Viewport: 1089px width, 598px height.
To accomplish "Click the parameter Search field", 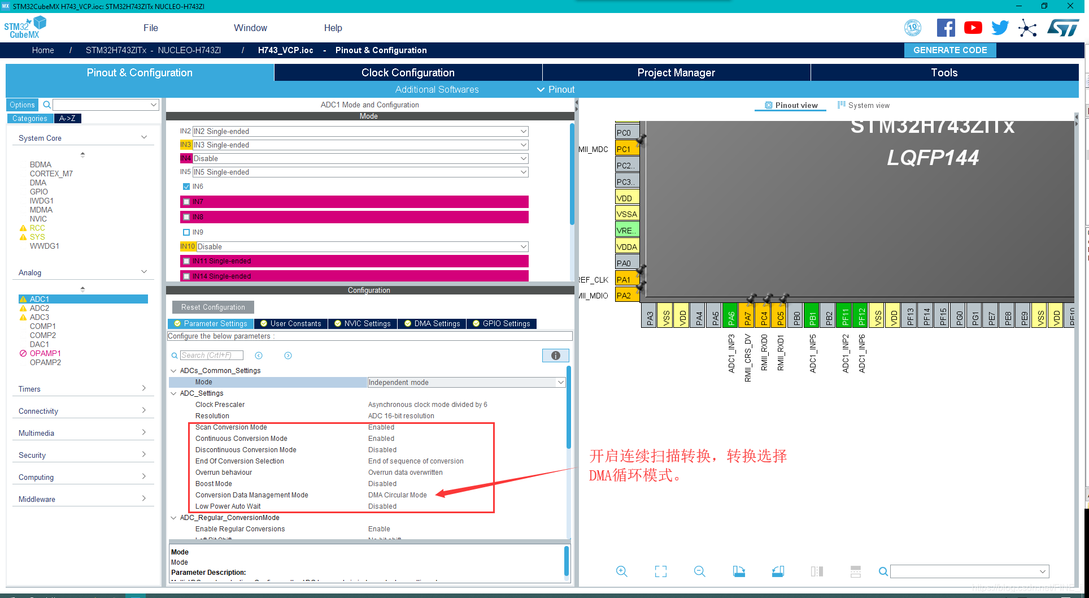I will (x=211, y=356).
